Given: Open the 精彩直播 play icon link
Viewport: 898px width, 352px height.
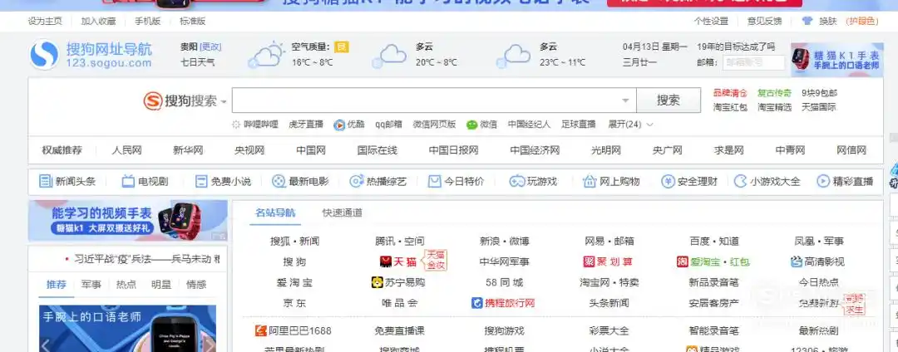Looking at the screenshot, I should tap(823, 182).
